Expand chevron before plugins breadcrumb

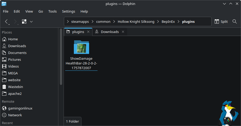(x=179, y=21)
